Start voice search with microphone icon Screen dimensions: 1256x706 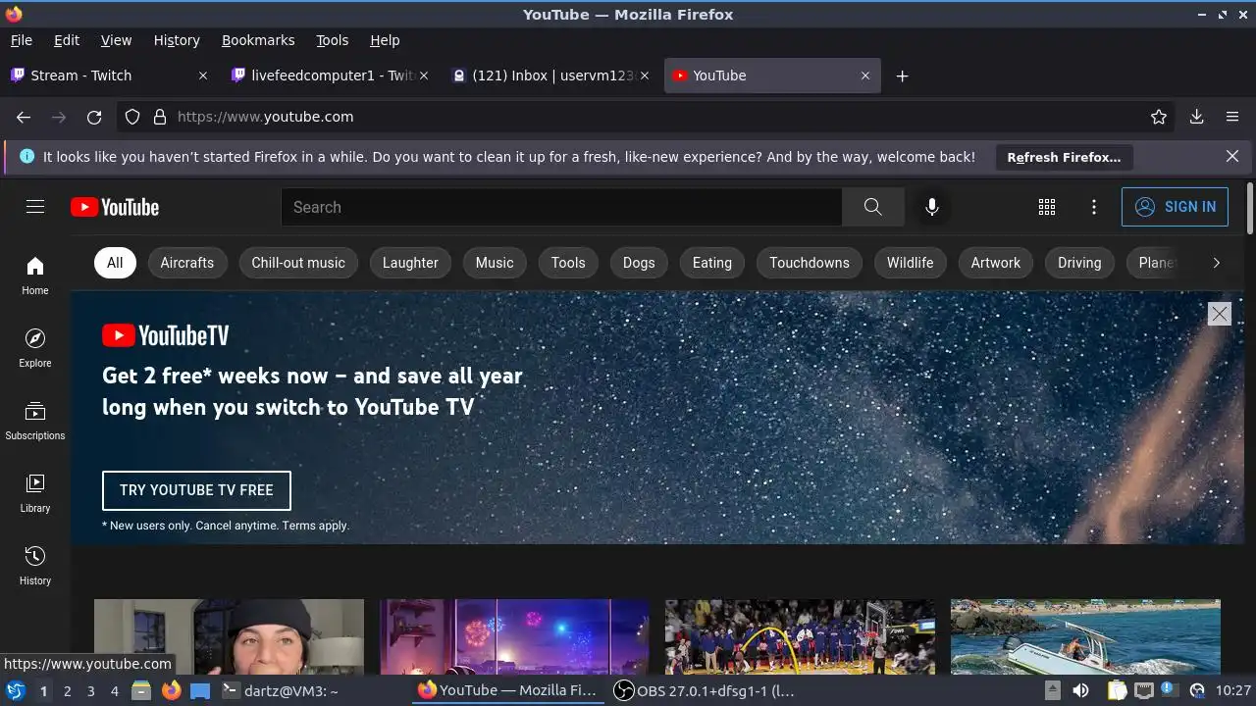[x=932, y=207]
